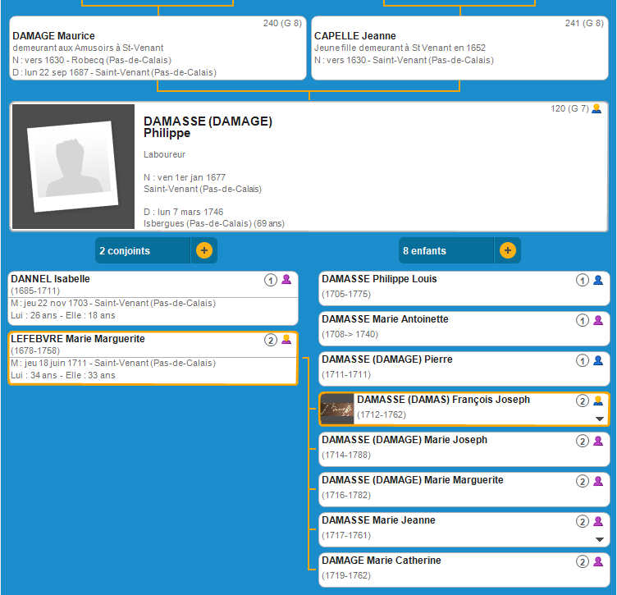The height and width of the screenshot is (595, 617).
Task: Expand the François Joseph entry dropdown arrow
Action: click(x=599, y=419)
